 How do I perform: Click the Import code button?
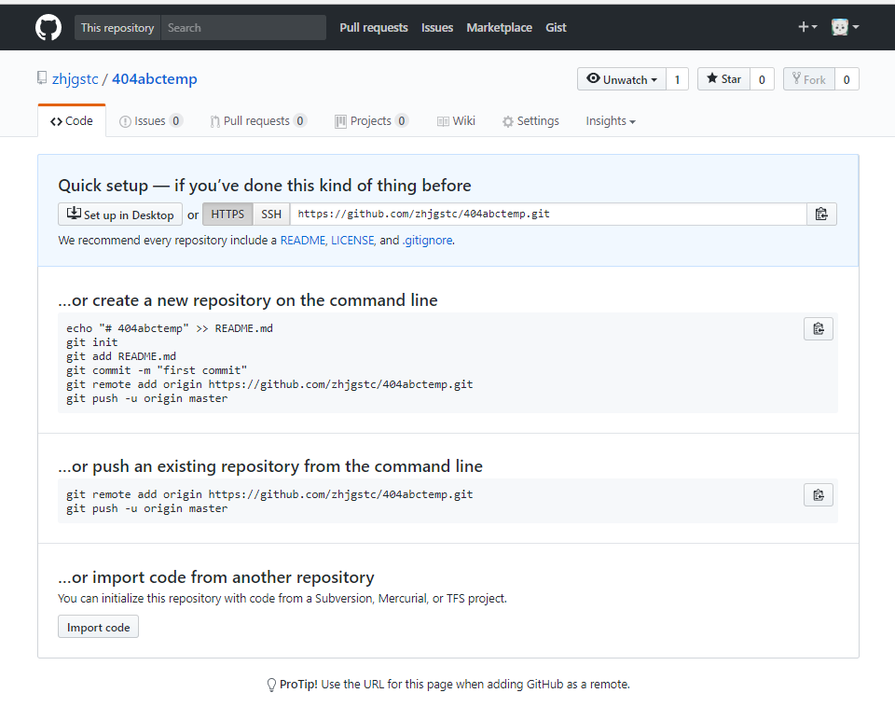point(98,627)
